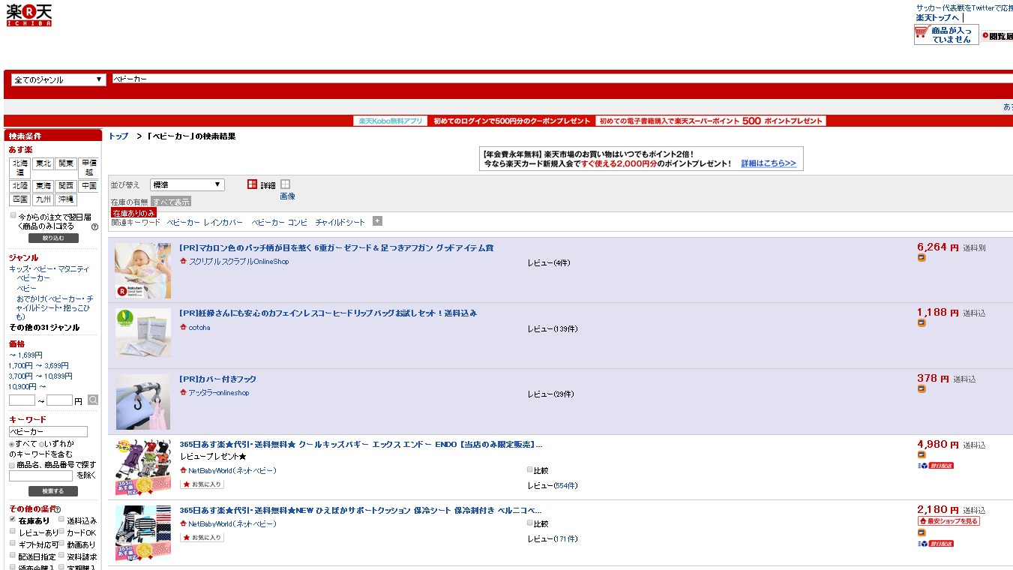Click 翌日配送 badge under 4,980円 item
The image size is (1013, 570).
coord(936,466)
